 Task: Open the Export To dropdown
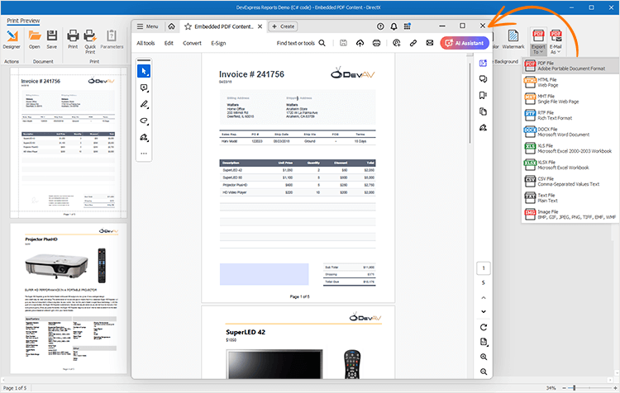(539, 41)
